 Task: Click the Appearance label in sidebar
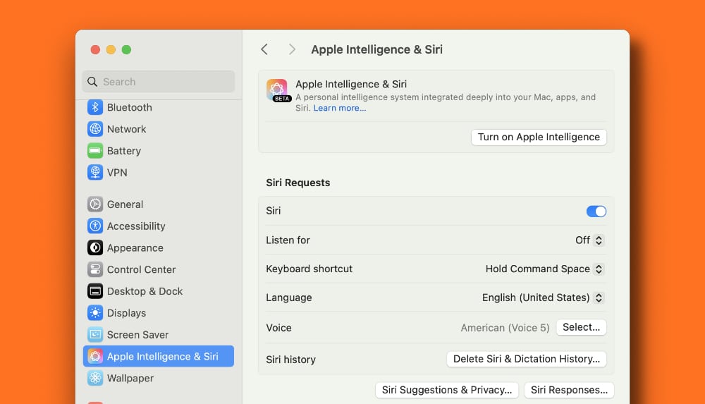(135, 248)
